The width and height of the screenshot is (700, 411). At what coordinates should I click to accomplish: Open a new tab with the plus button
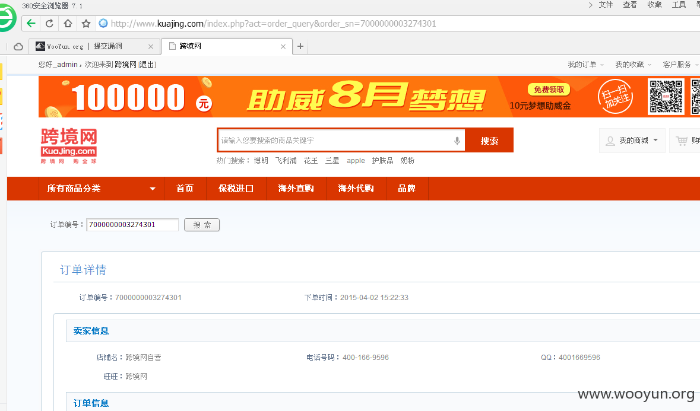(300, 46)
